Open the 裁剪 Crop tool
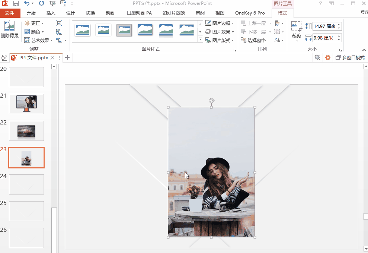The width and height of the screenshot is (368, 253). pyautogui.click(x=297, y=32)
